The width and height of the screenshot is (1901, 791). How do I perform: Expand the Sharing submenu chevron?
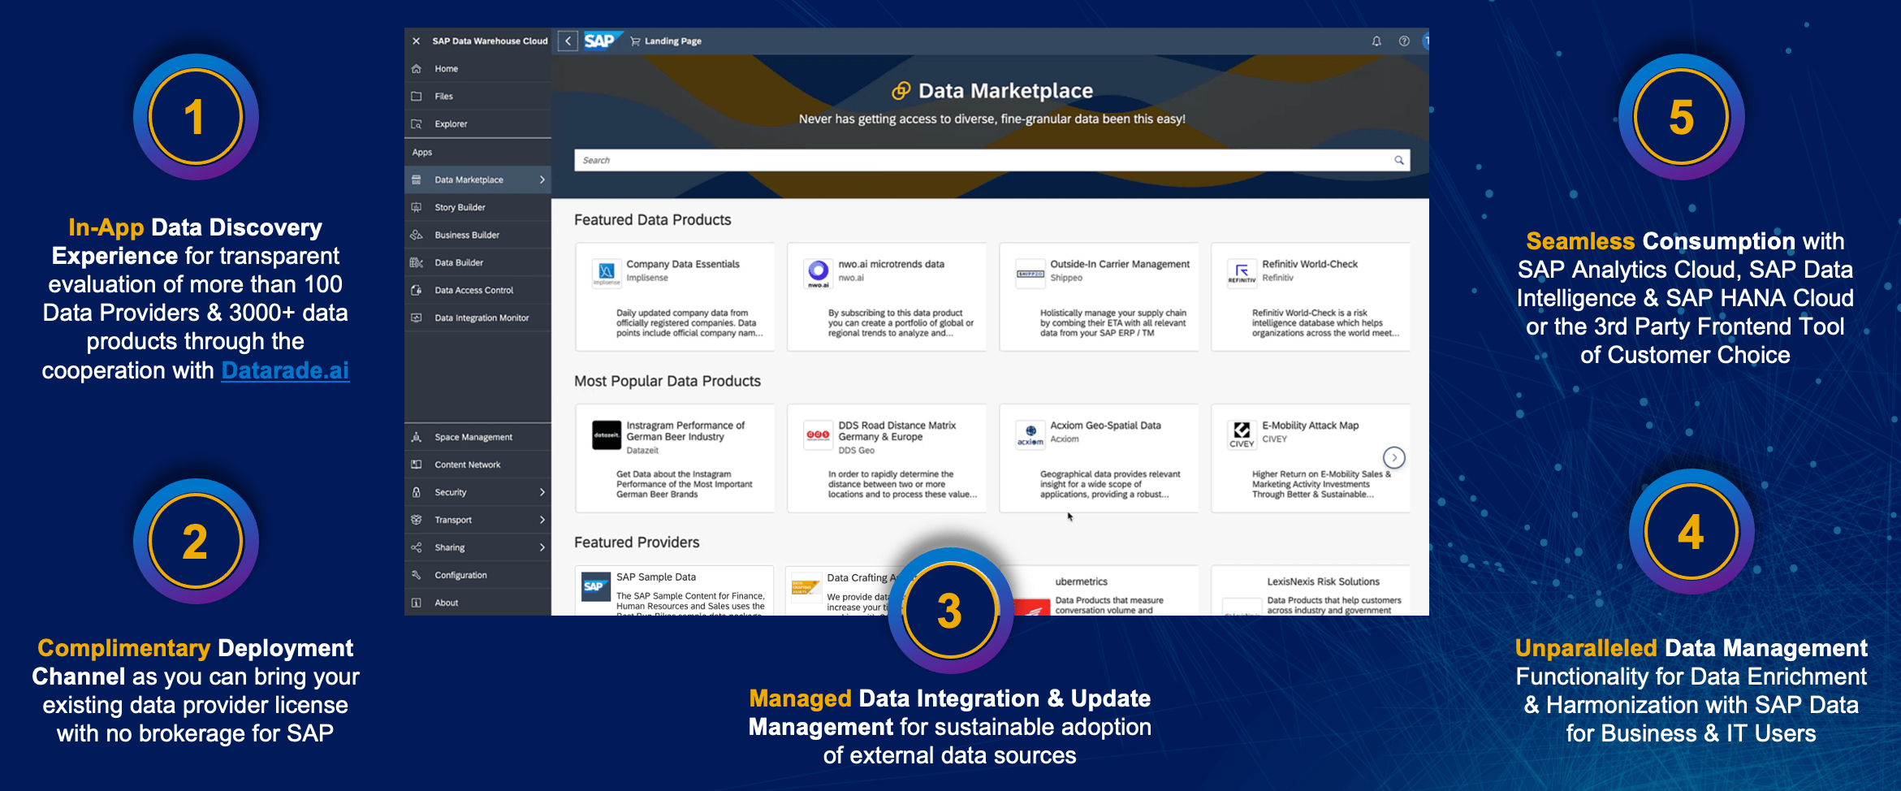tap(542, 548)
